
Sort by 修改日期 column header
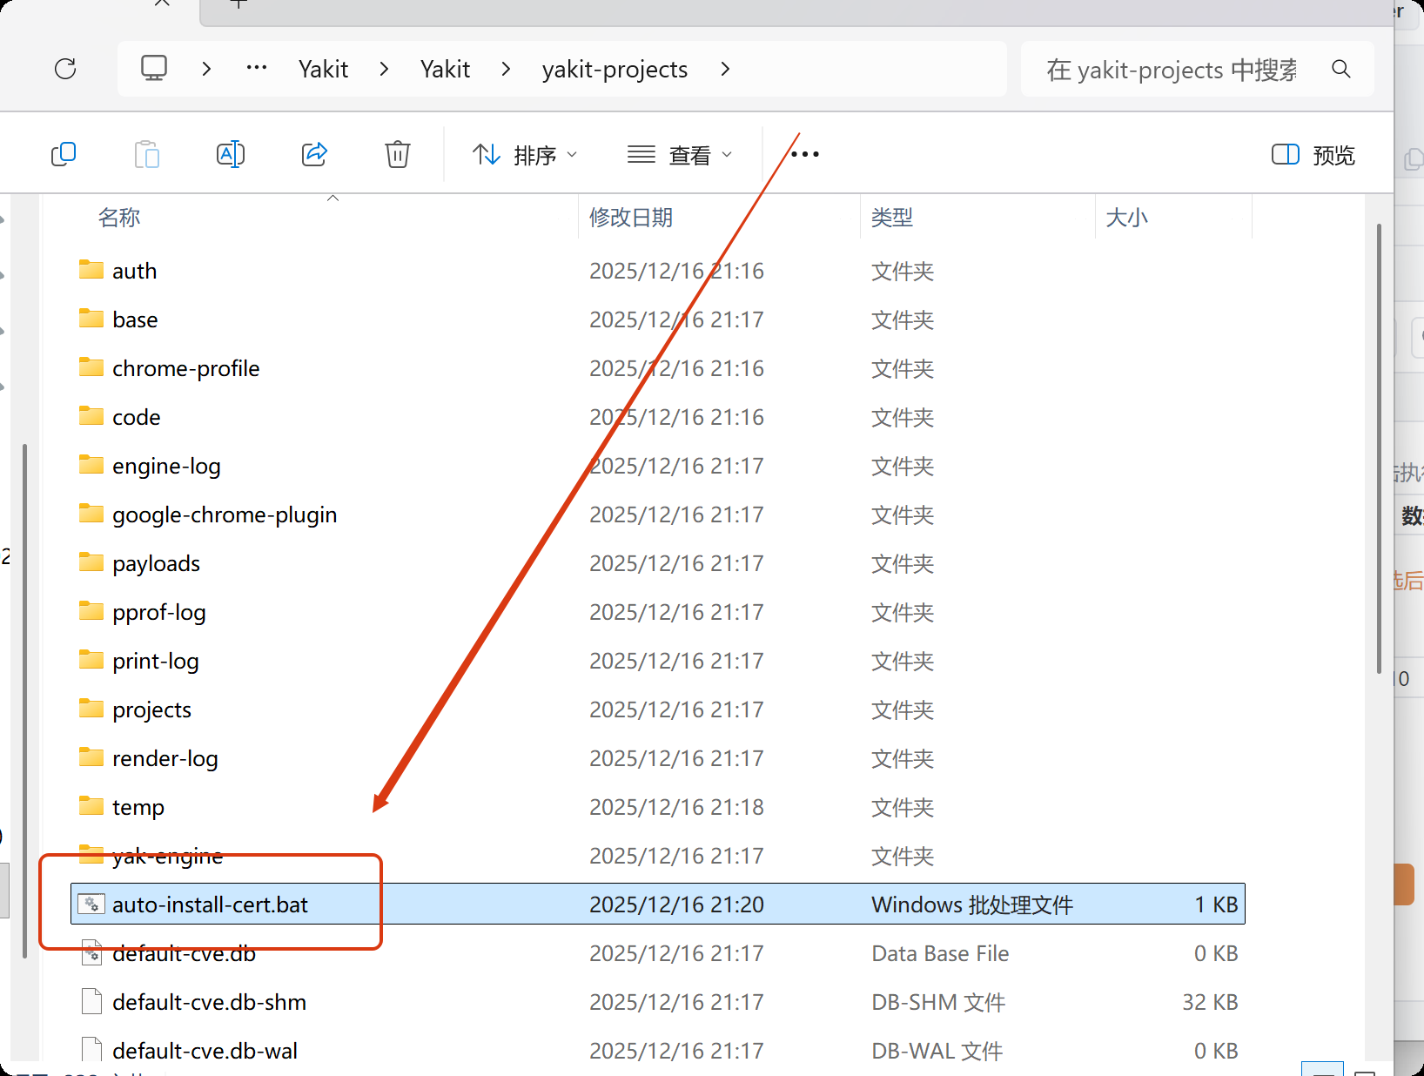[631, 218]
